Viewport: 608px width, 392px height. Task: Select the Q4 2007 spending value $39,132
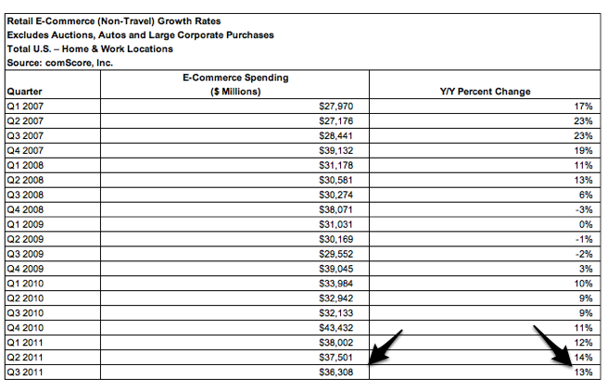335,148
